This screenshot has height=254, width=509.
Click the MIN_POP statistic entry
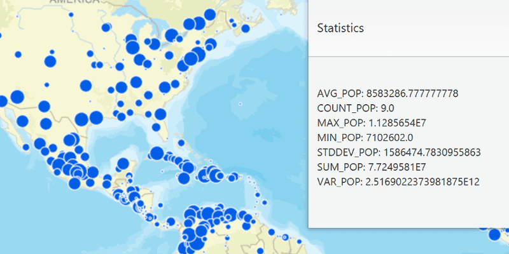[365, 138]
